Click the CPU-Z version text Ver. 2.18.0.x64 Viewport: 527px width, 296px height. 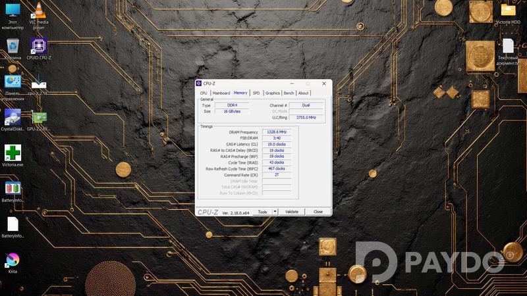[x=236, y=213]
